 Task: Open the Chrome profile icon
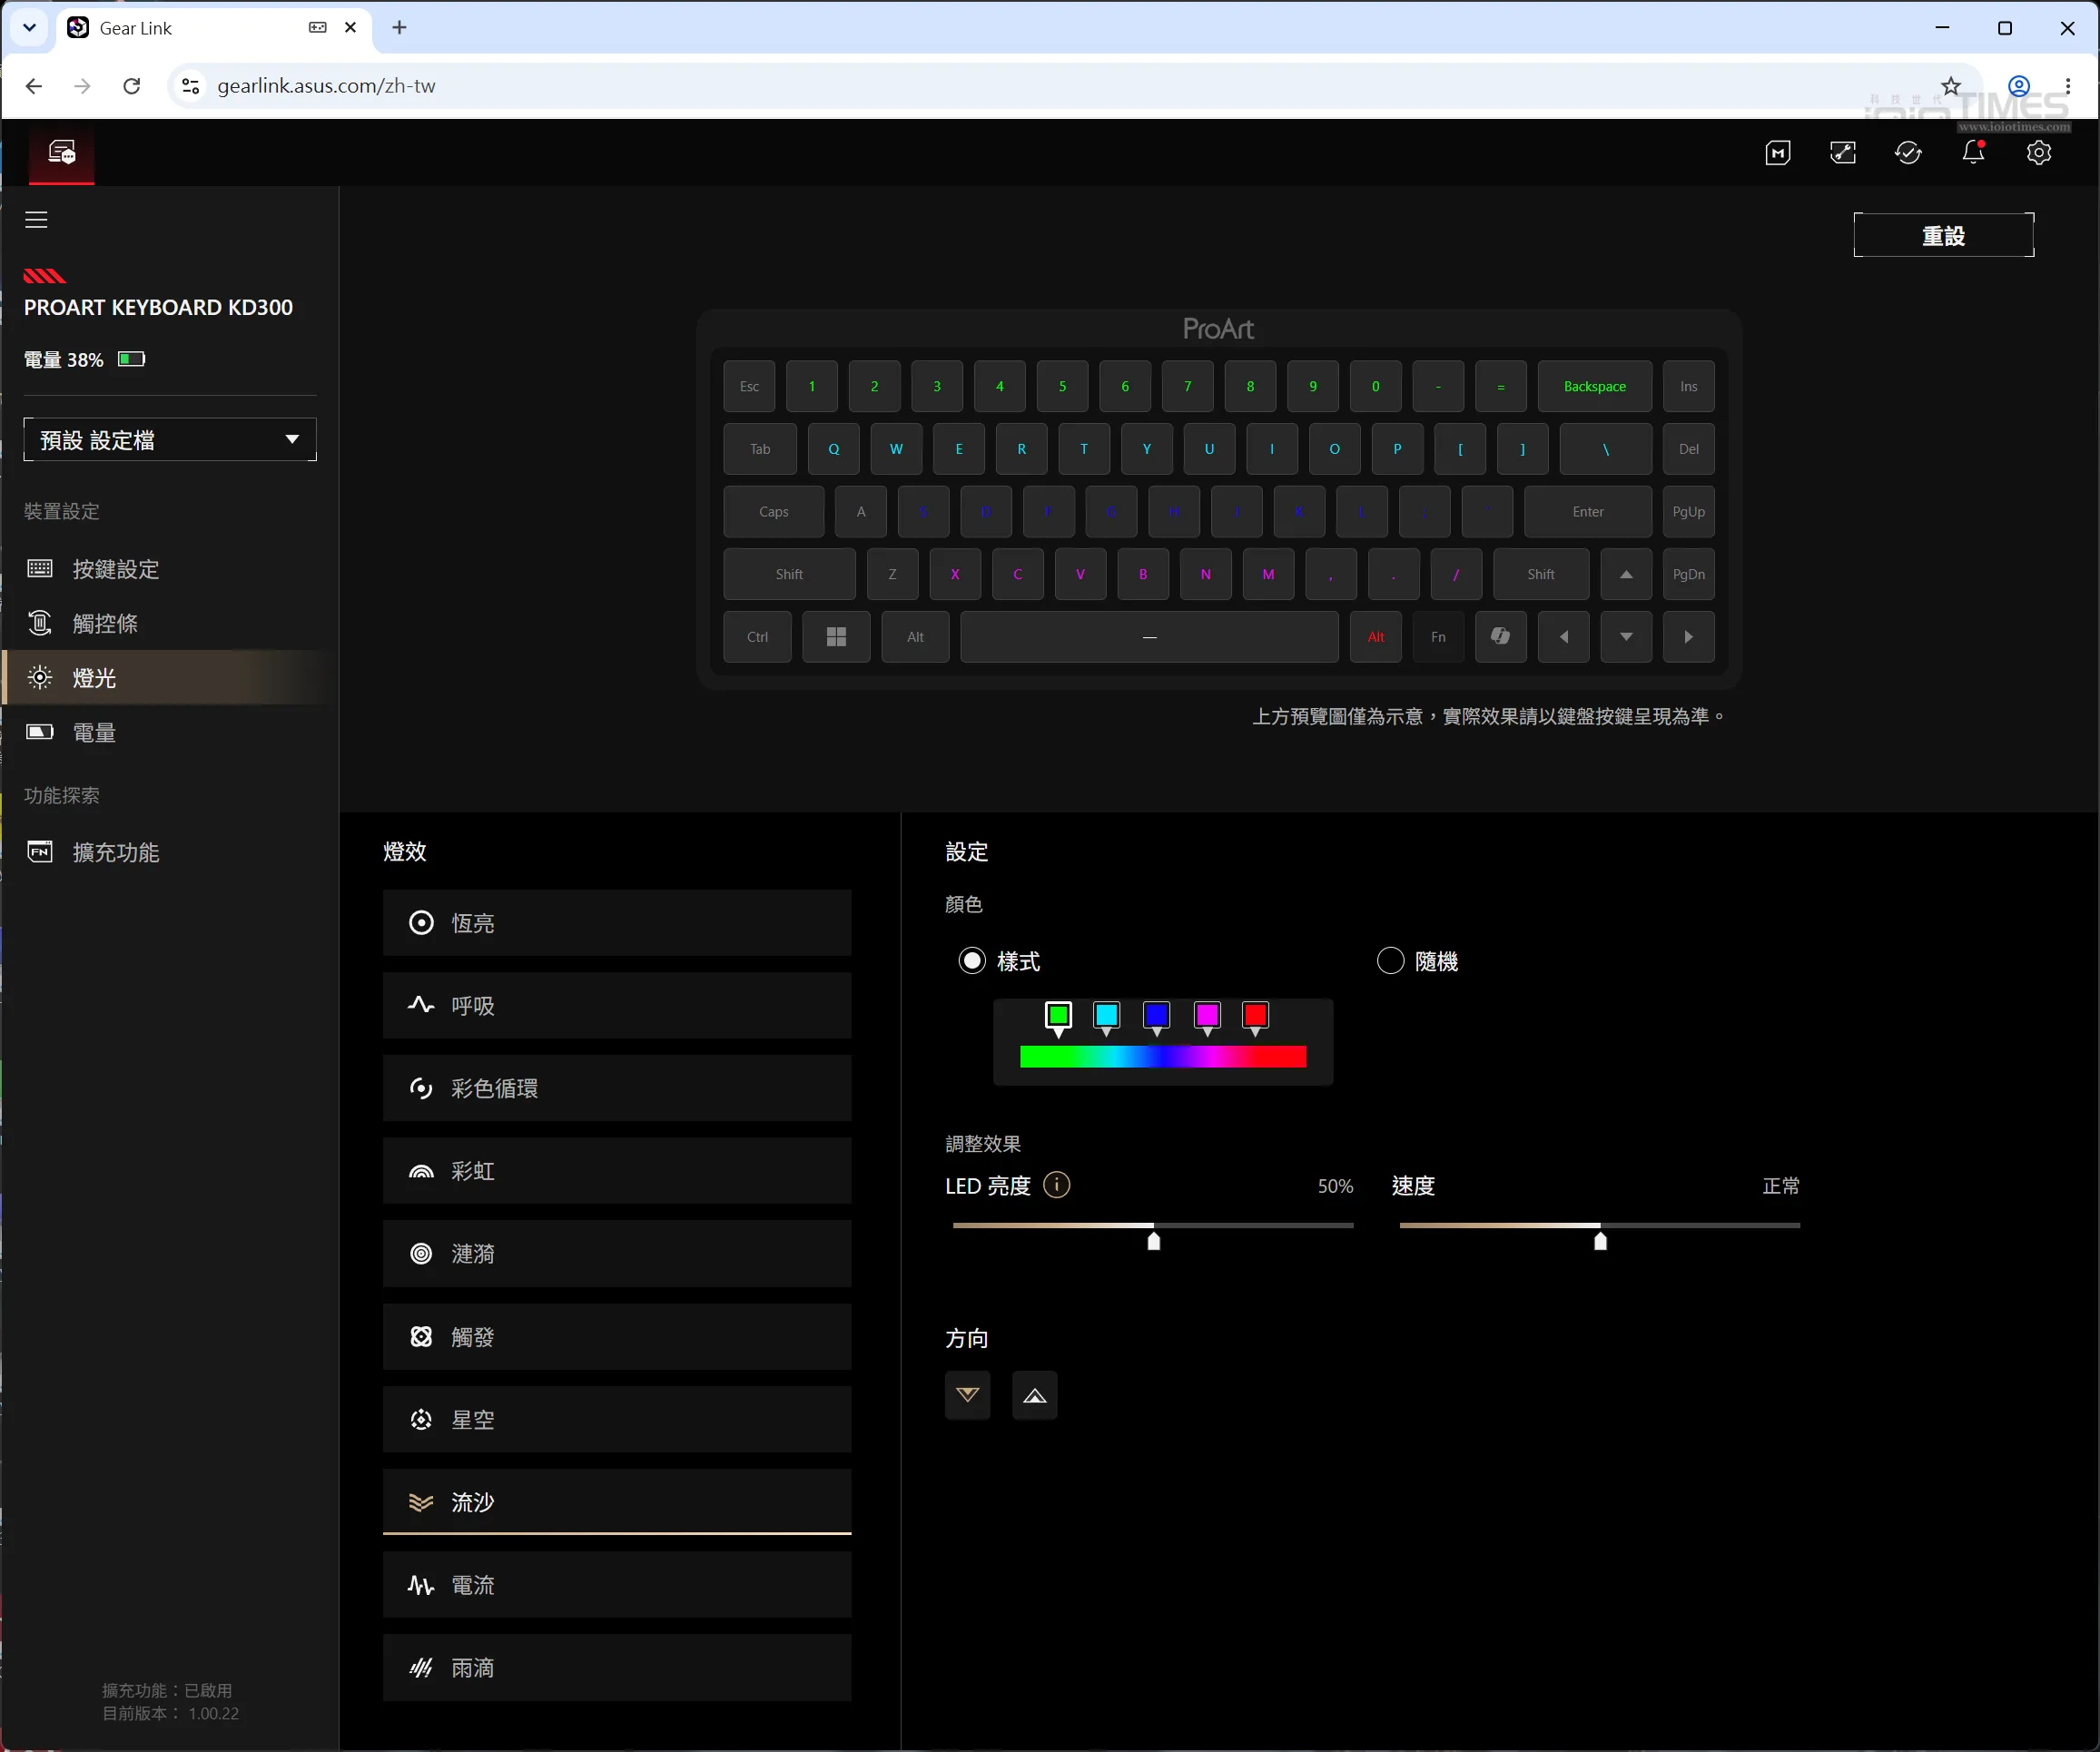click(x=2019, y=86)
